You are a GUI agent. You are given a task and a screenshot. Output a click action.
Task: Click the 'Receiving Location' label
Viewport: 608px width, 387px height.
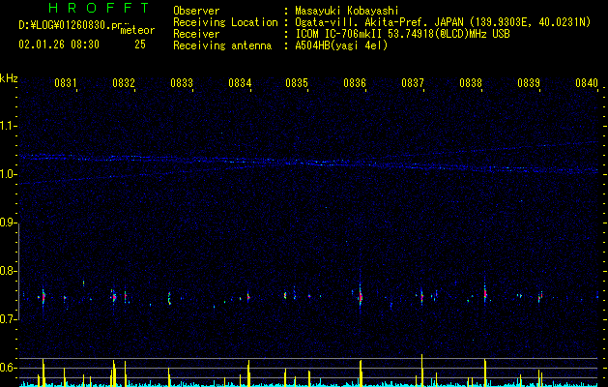(225, 22)
